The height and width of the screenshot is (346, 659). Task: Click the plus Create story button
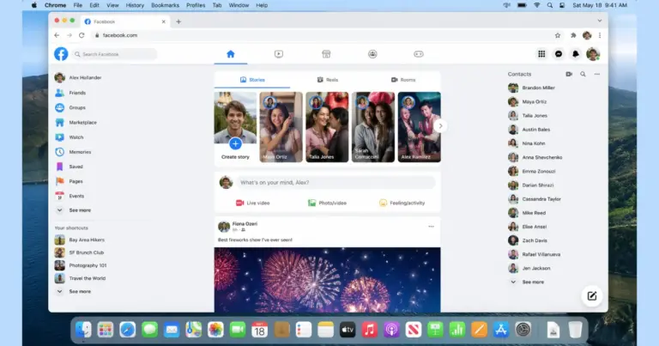click(x=235, y=143)
